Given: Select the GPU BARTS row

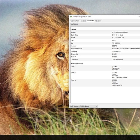Looking at the screenshot, I should [105, 40].
